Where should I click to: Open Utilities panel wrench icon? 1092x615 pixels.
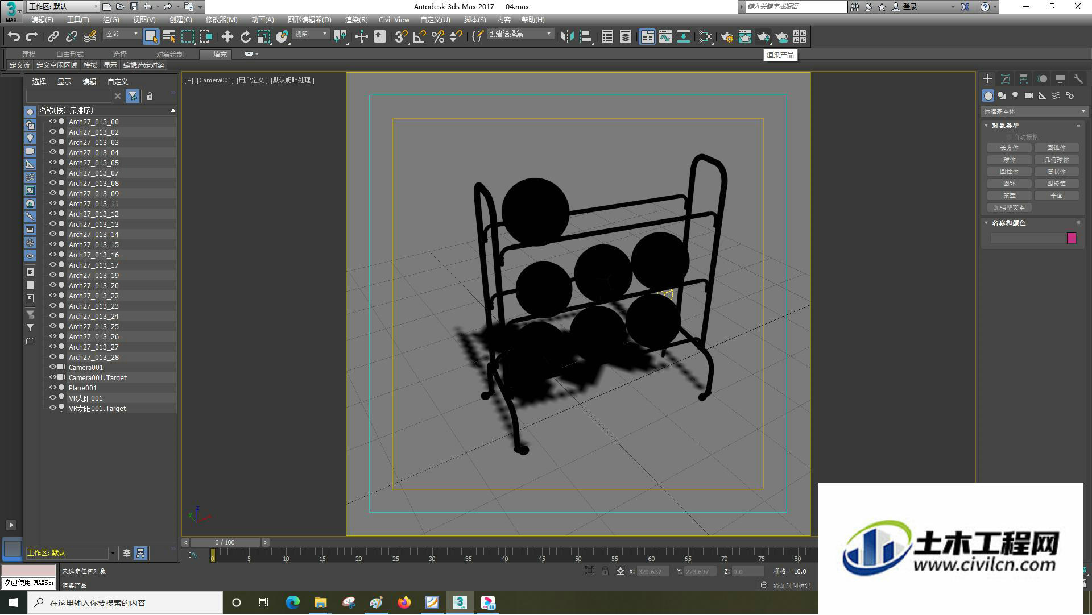pos(1078,79)
